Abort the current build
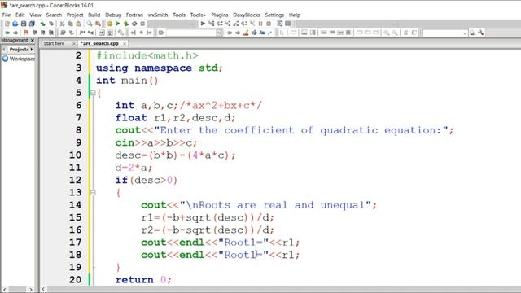The height and width of the screenshot is (293, 521). pos(142,24)
